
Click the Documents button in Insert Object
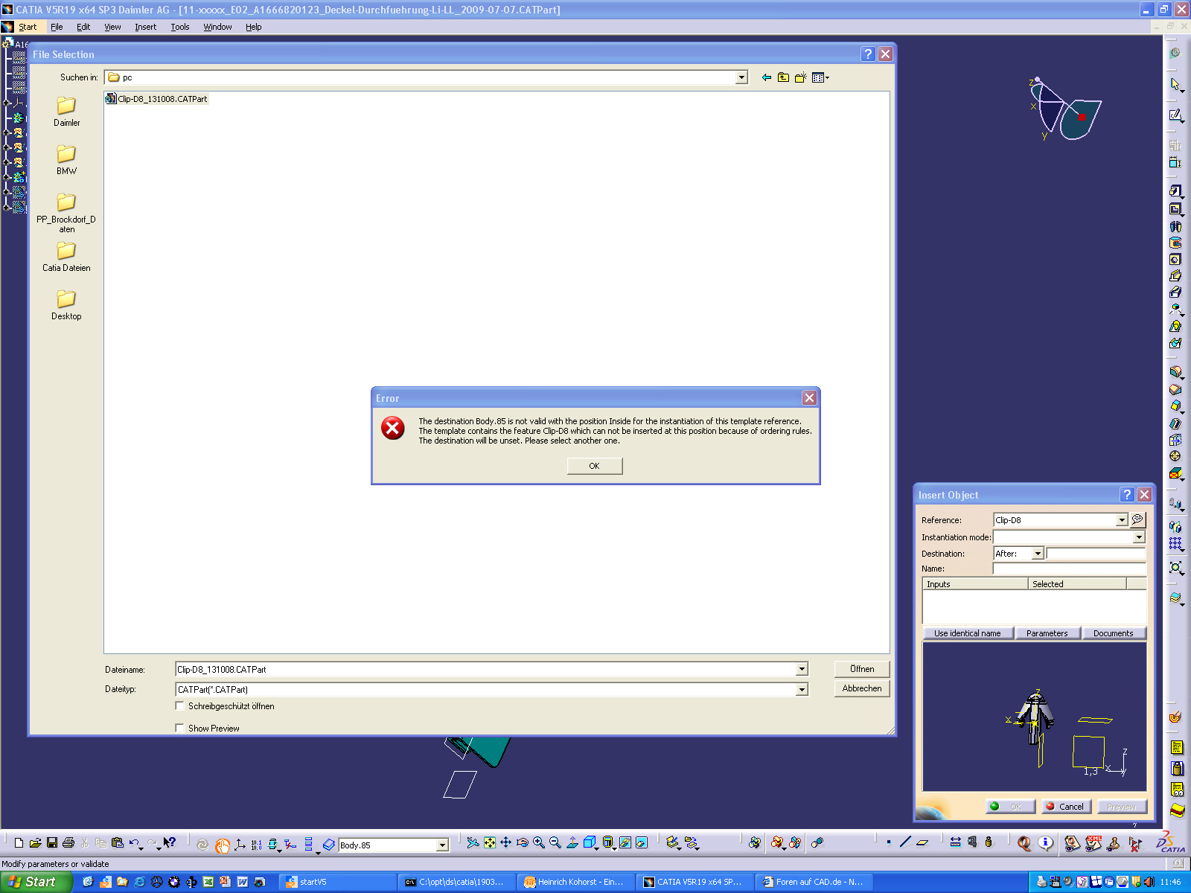1114,633
